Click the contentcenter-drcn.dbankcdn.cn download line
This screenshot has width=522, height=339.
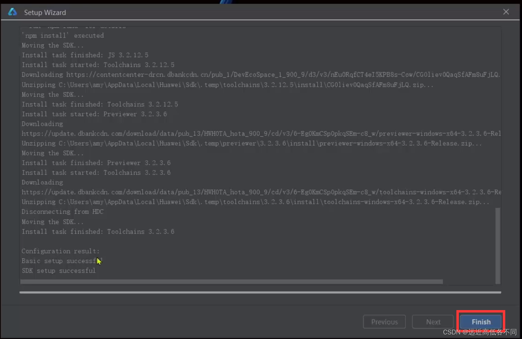pos(261,75)
